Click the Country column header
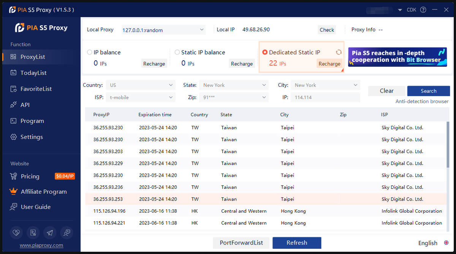 click(199, 114)
